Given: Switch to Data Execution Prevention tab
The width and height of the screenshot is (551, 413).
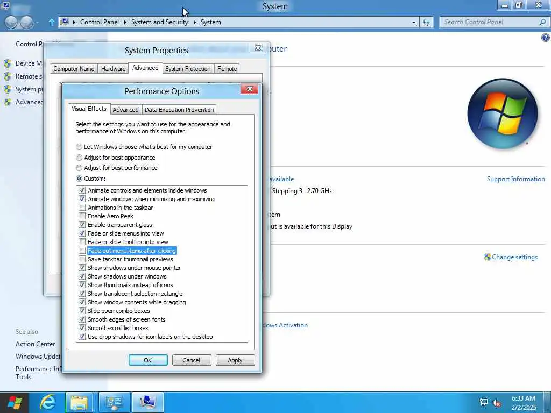Looking at the screenshot, I should (179, 110).
